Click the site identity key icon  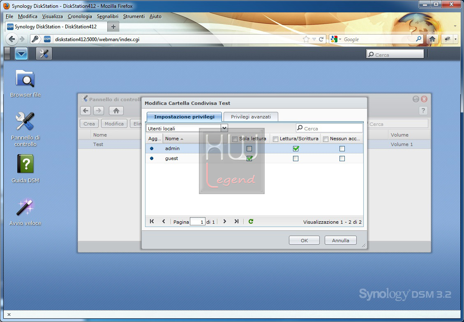[35, 39]
